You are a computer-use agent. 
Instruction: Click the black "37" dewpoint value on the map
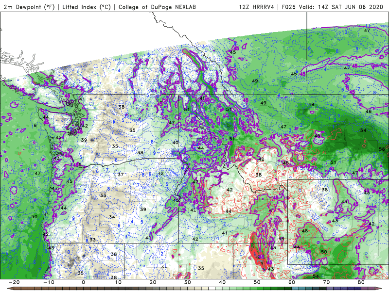[121, 175]
